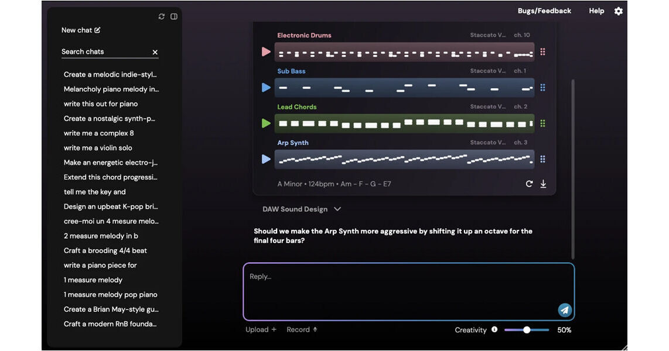Play the Lead Chords track
Image resolution: width=669 pixels, height=351 pixels.
[266, 123]
